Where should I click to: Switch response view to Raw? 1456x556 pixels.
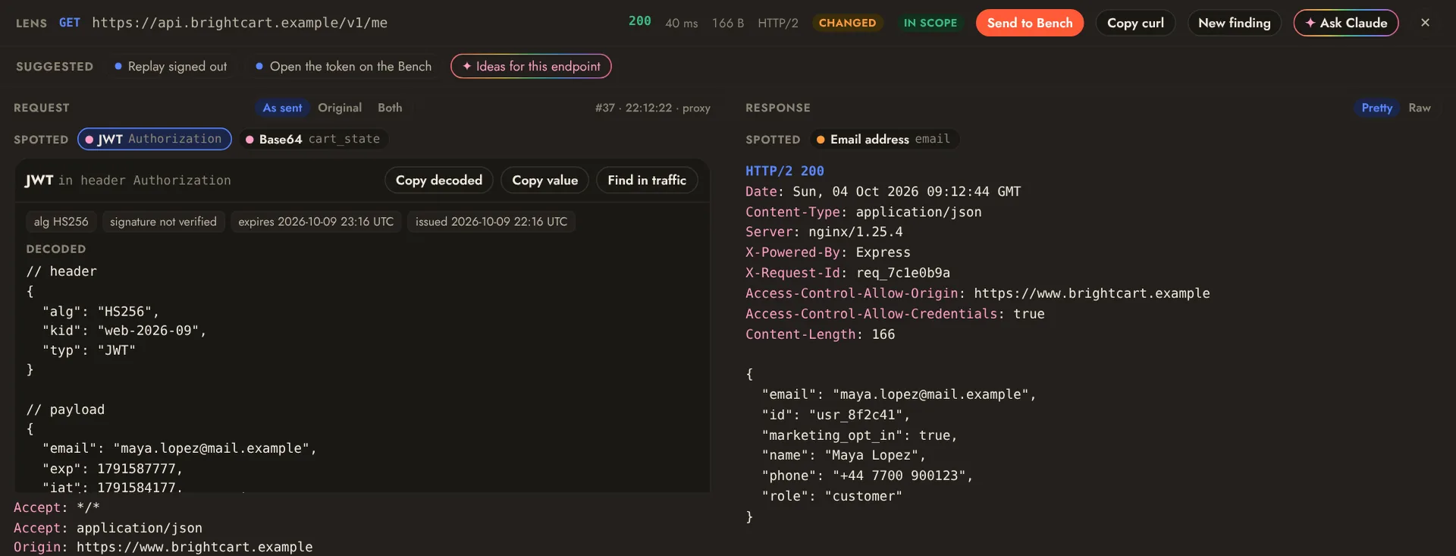[x=1420, y=108]
